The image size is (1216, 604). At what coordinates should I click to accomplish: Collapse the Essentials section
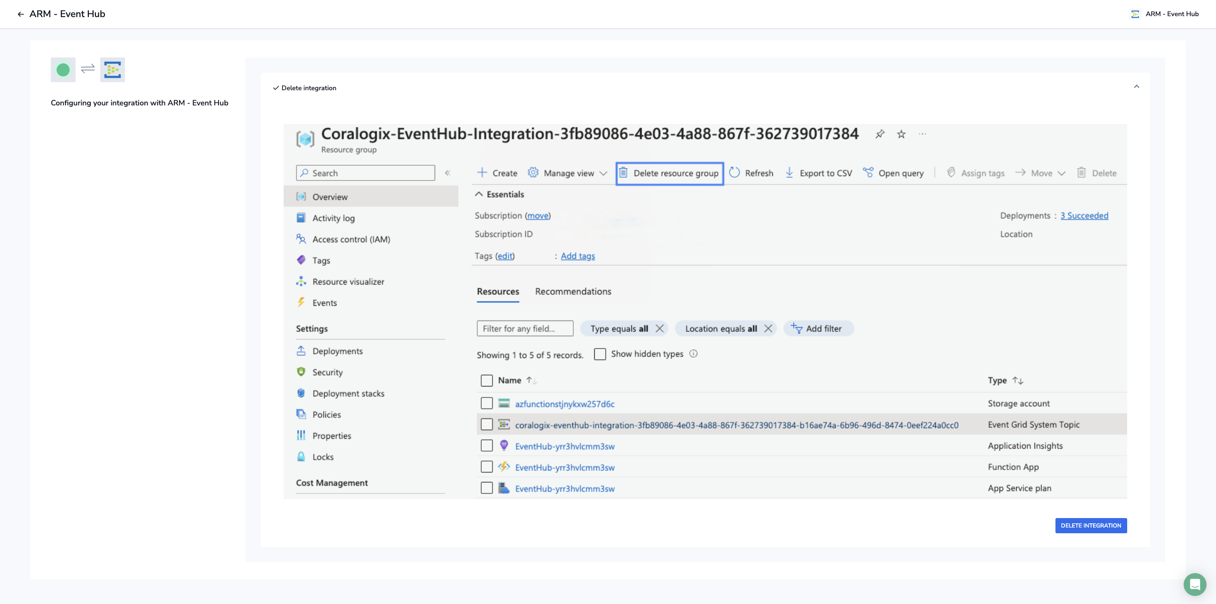point(500,194)
